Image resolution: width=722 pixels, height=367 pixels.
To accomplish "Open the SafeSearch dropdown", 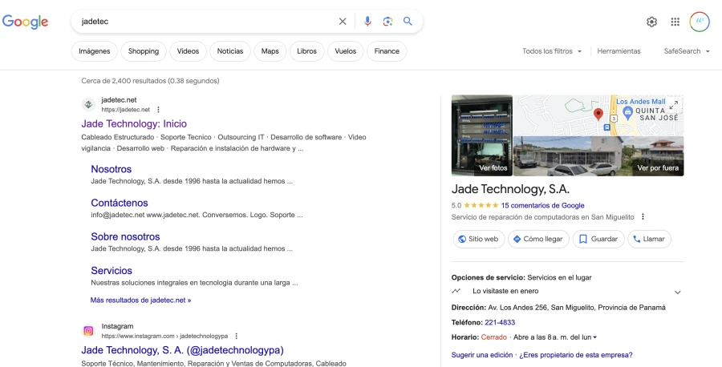I will coord(687,51).
